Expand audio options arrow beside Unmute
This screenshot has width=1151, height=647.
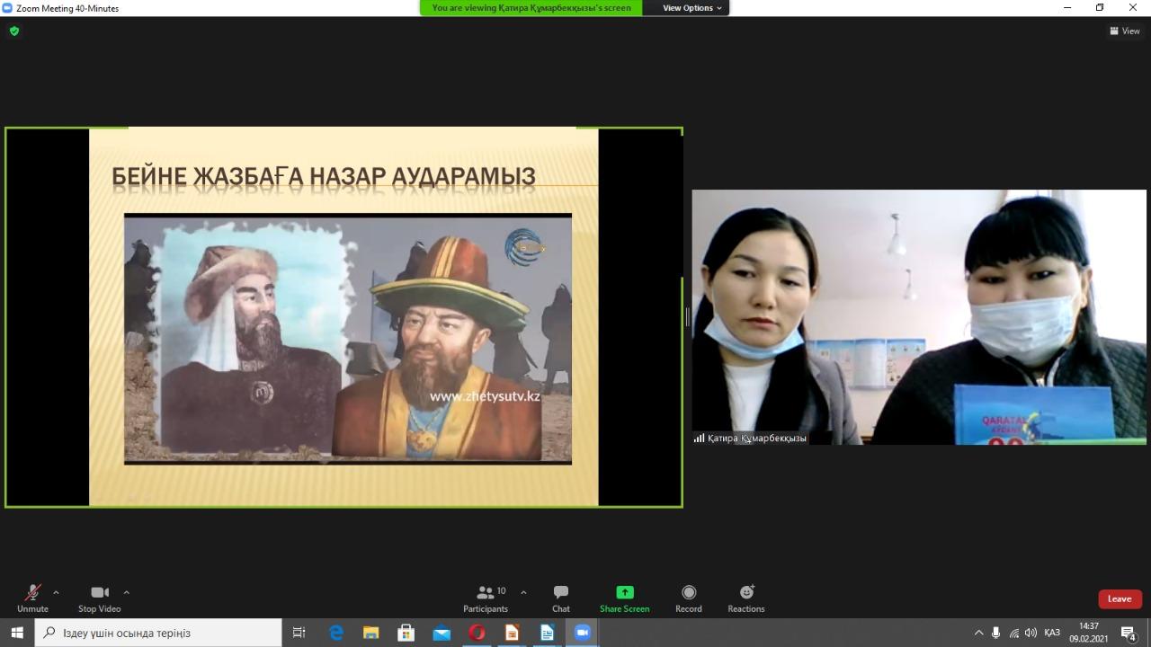coord(56,592)
